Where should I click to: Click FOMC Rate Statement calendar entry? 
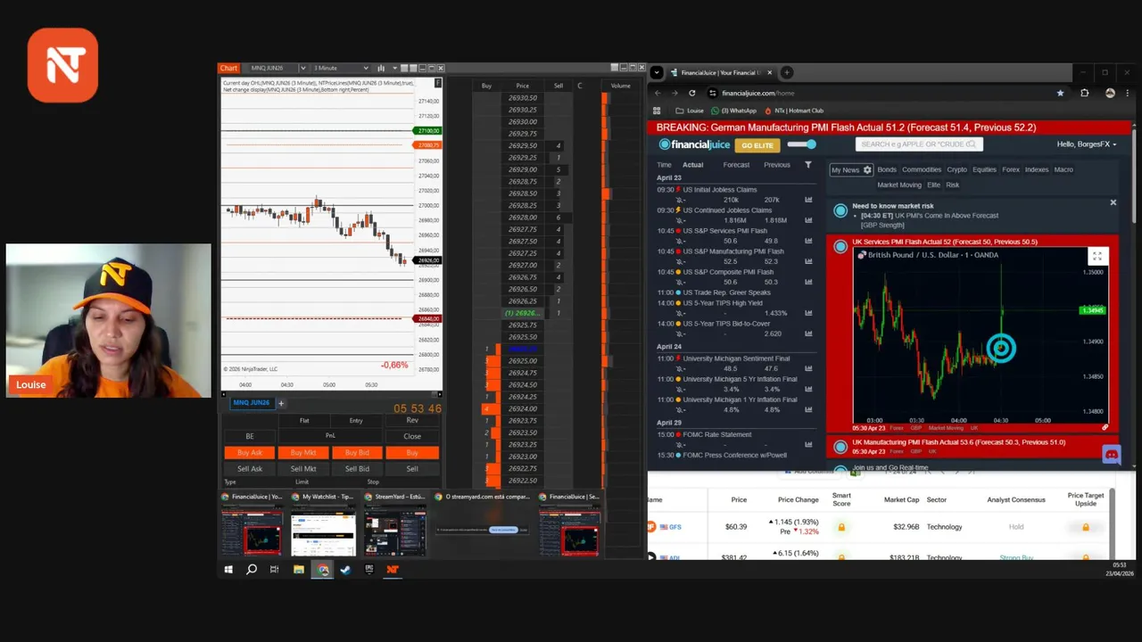[x=716, y=434]
